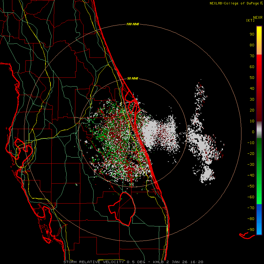Click the positive 50 scale value
The width and height of the screenshot is (264, 264).
pos(252,78)
